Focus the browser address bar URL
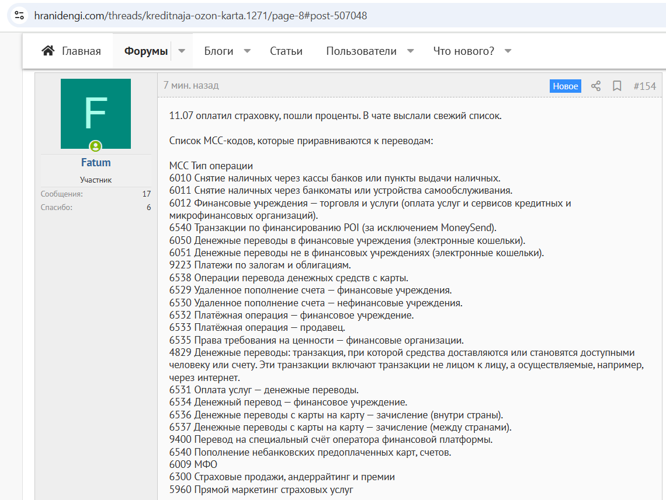Image resolution: width=666 pixels, height=500 pixels. point(200,16)
